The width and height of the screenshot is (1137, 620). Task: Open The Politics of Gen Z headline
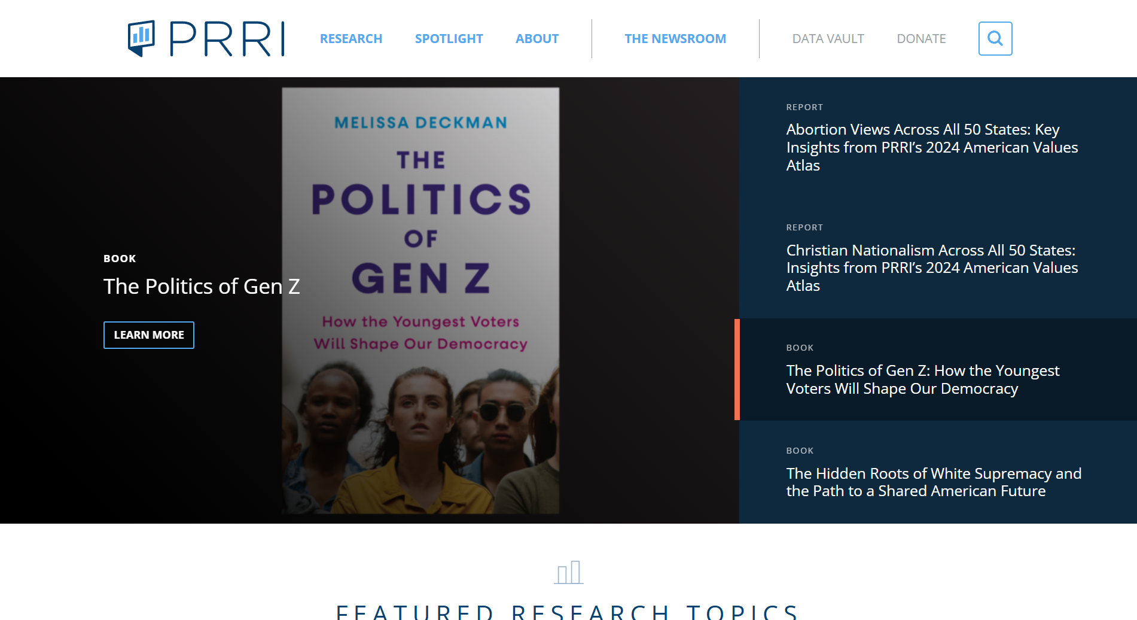[202, 287]
